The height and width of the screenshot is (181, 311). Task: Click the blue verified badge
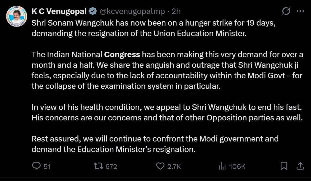click(93, 11)
